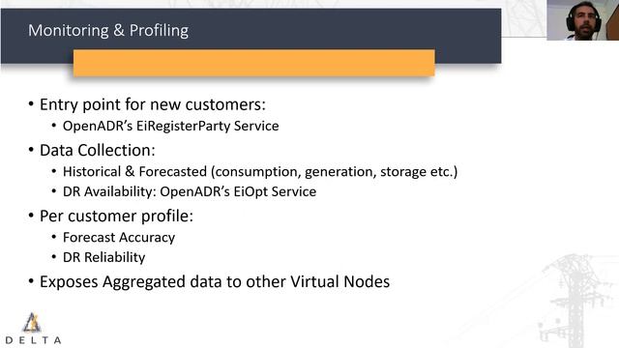Select the Per customer profile heading
The height and width of the screenshot is (348, 619).
(x=116, y=217)
